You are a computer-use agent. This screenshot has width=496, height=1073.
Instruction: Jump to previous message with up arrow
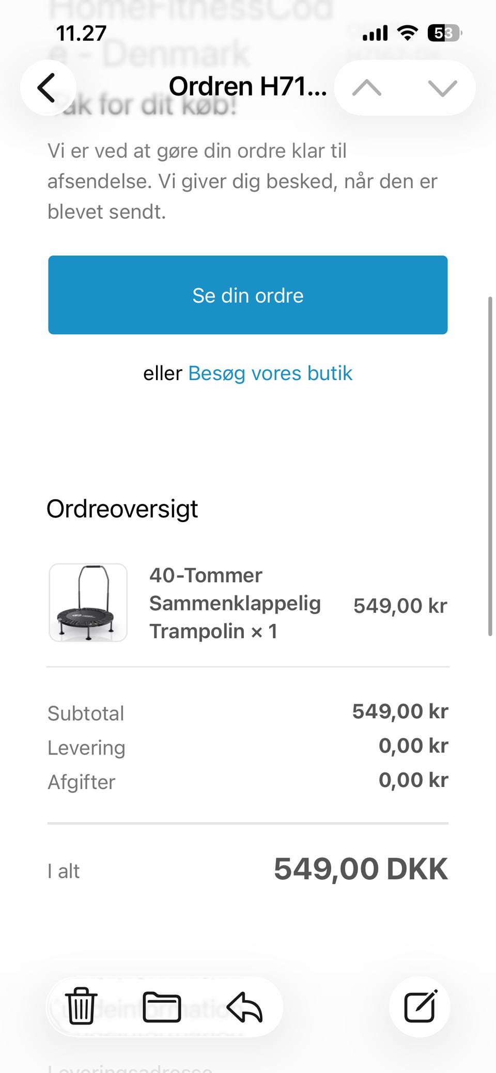point(367,88)
